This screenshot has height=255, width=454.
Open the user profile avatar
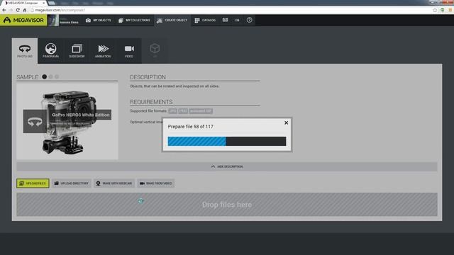click(53, 21)
